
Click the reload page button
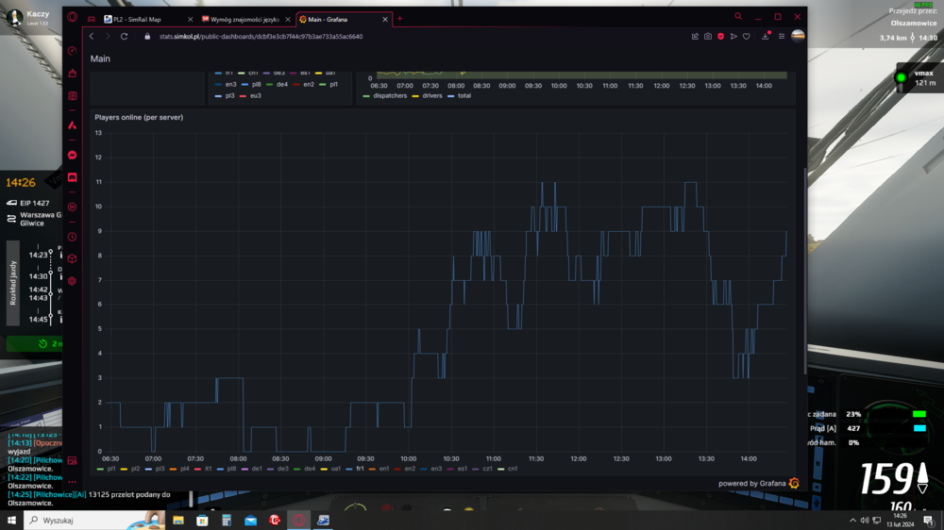click(124, 37)
